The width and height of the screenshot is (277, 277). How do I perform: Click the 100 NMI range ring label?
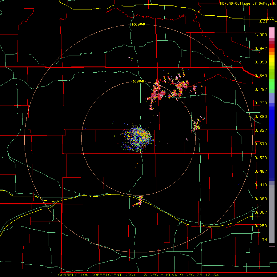tap(138, 24)
